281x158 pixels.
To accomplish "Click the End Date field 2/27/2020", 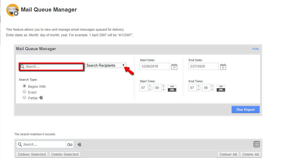I will (204, 66).
